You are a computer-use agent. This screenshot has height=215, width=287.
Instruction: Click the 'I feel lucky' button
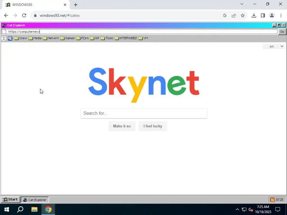click(x=153, y=126)
